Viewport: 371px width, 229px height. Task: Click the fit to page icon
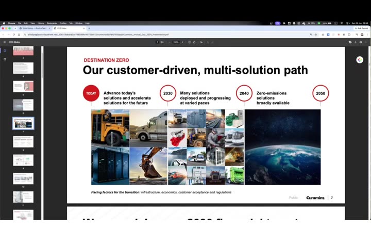click(x=189, y=42)
